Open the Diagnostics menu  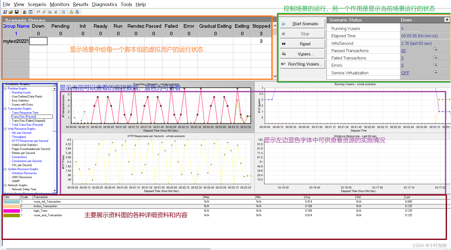pos(105,4)
